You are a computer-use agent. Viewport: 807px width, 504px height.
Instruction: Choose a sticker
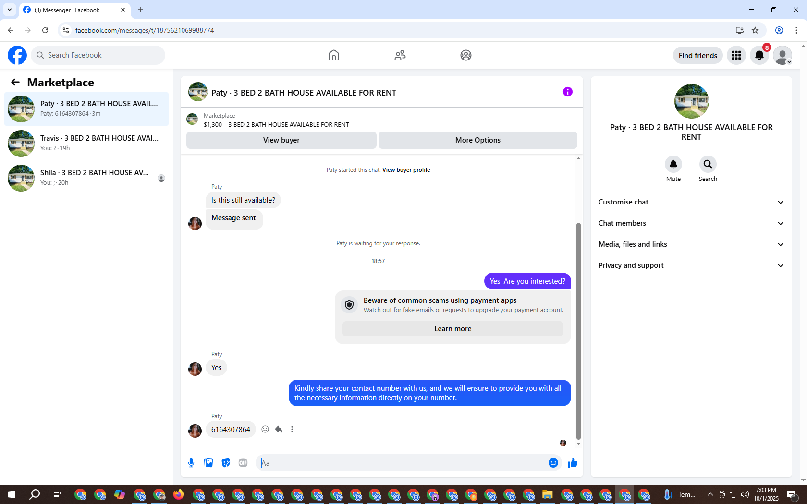226,463
